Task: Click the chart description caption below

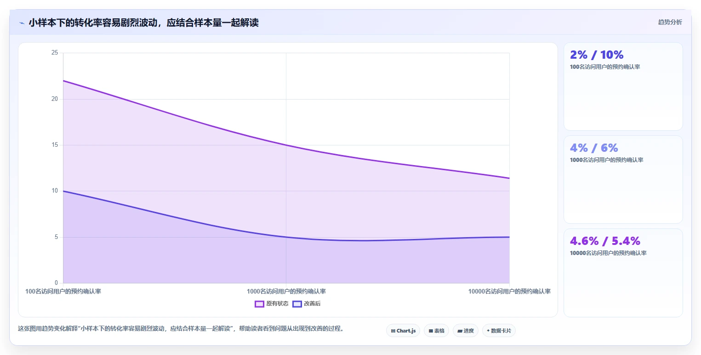Action: click(x=181, y=329)
